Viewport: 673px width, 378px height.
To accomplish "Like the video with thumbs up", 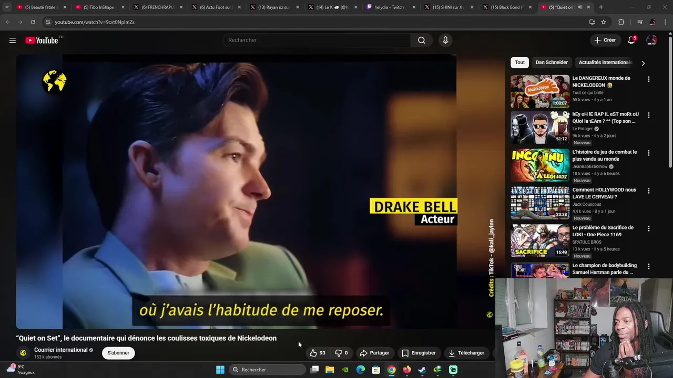I will [x=317, y=353].
